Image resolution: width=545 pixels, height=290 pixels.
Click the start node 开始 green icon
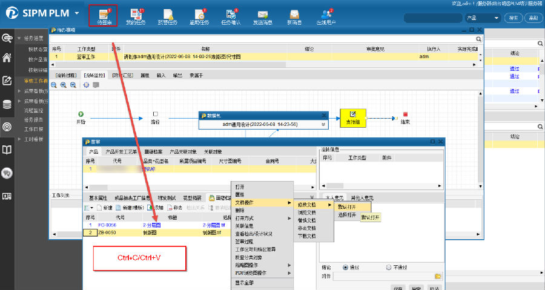[81, 113]
